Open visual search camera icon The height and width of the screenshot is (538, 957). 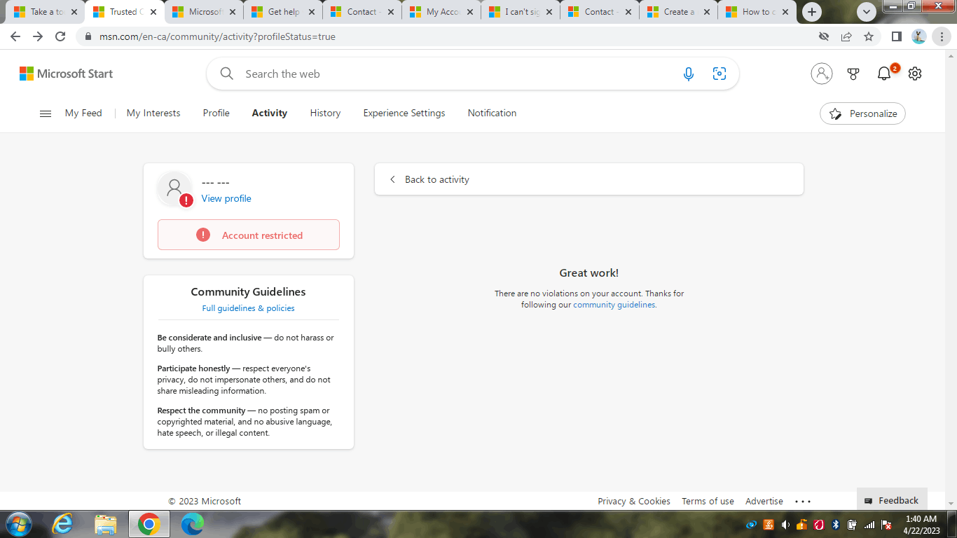[x=720, y=74]
